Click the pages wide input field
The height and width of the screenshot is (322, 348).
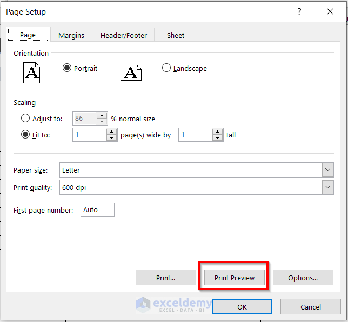pyautogui.click(x=90, y=135)
